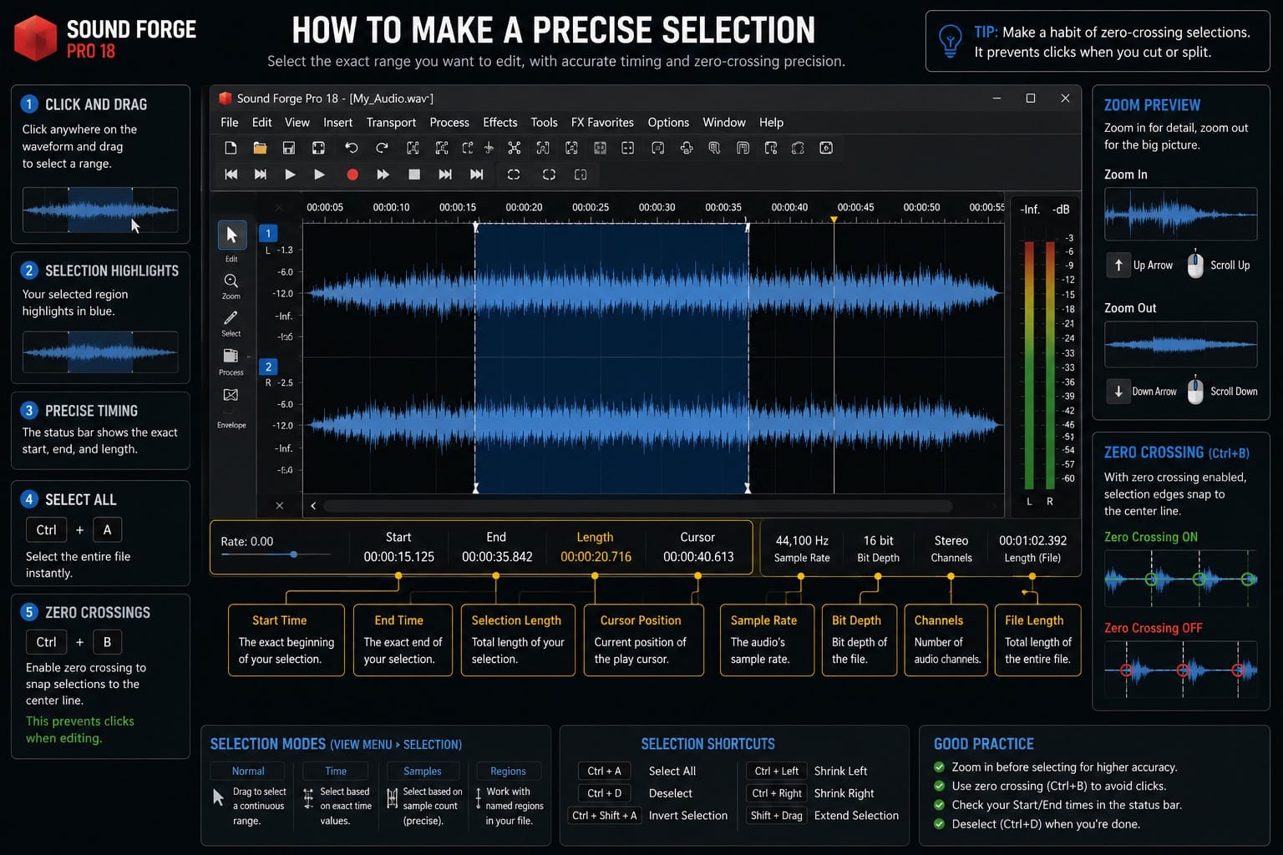Click the Down Arrow key icon under Zoom Out
1283x855 pixels.
click(1118, 391)
